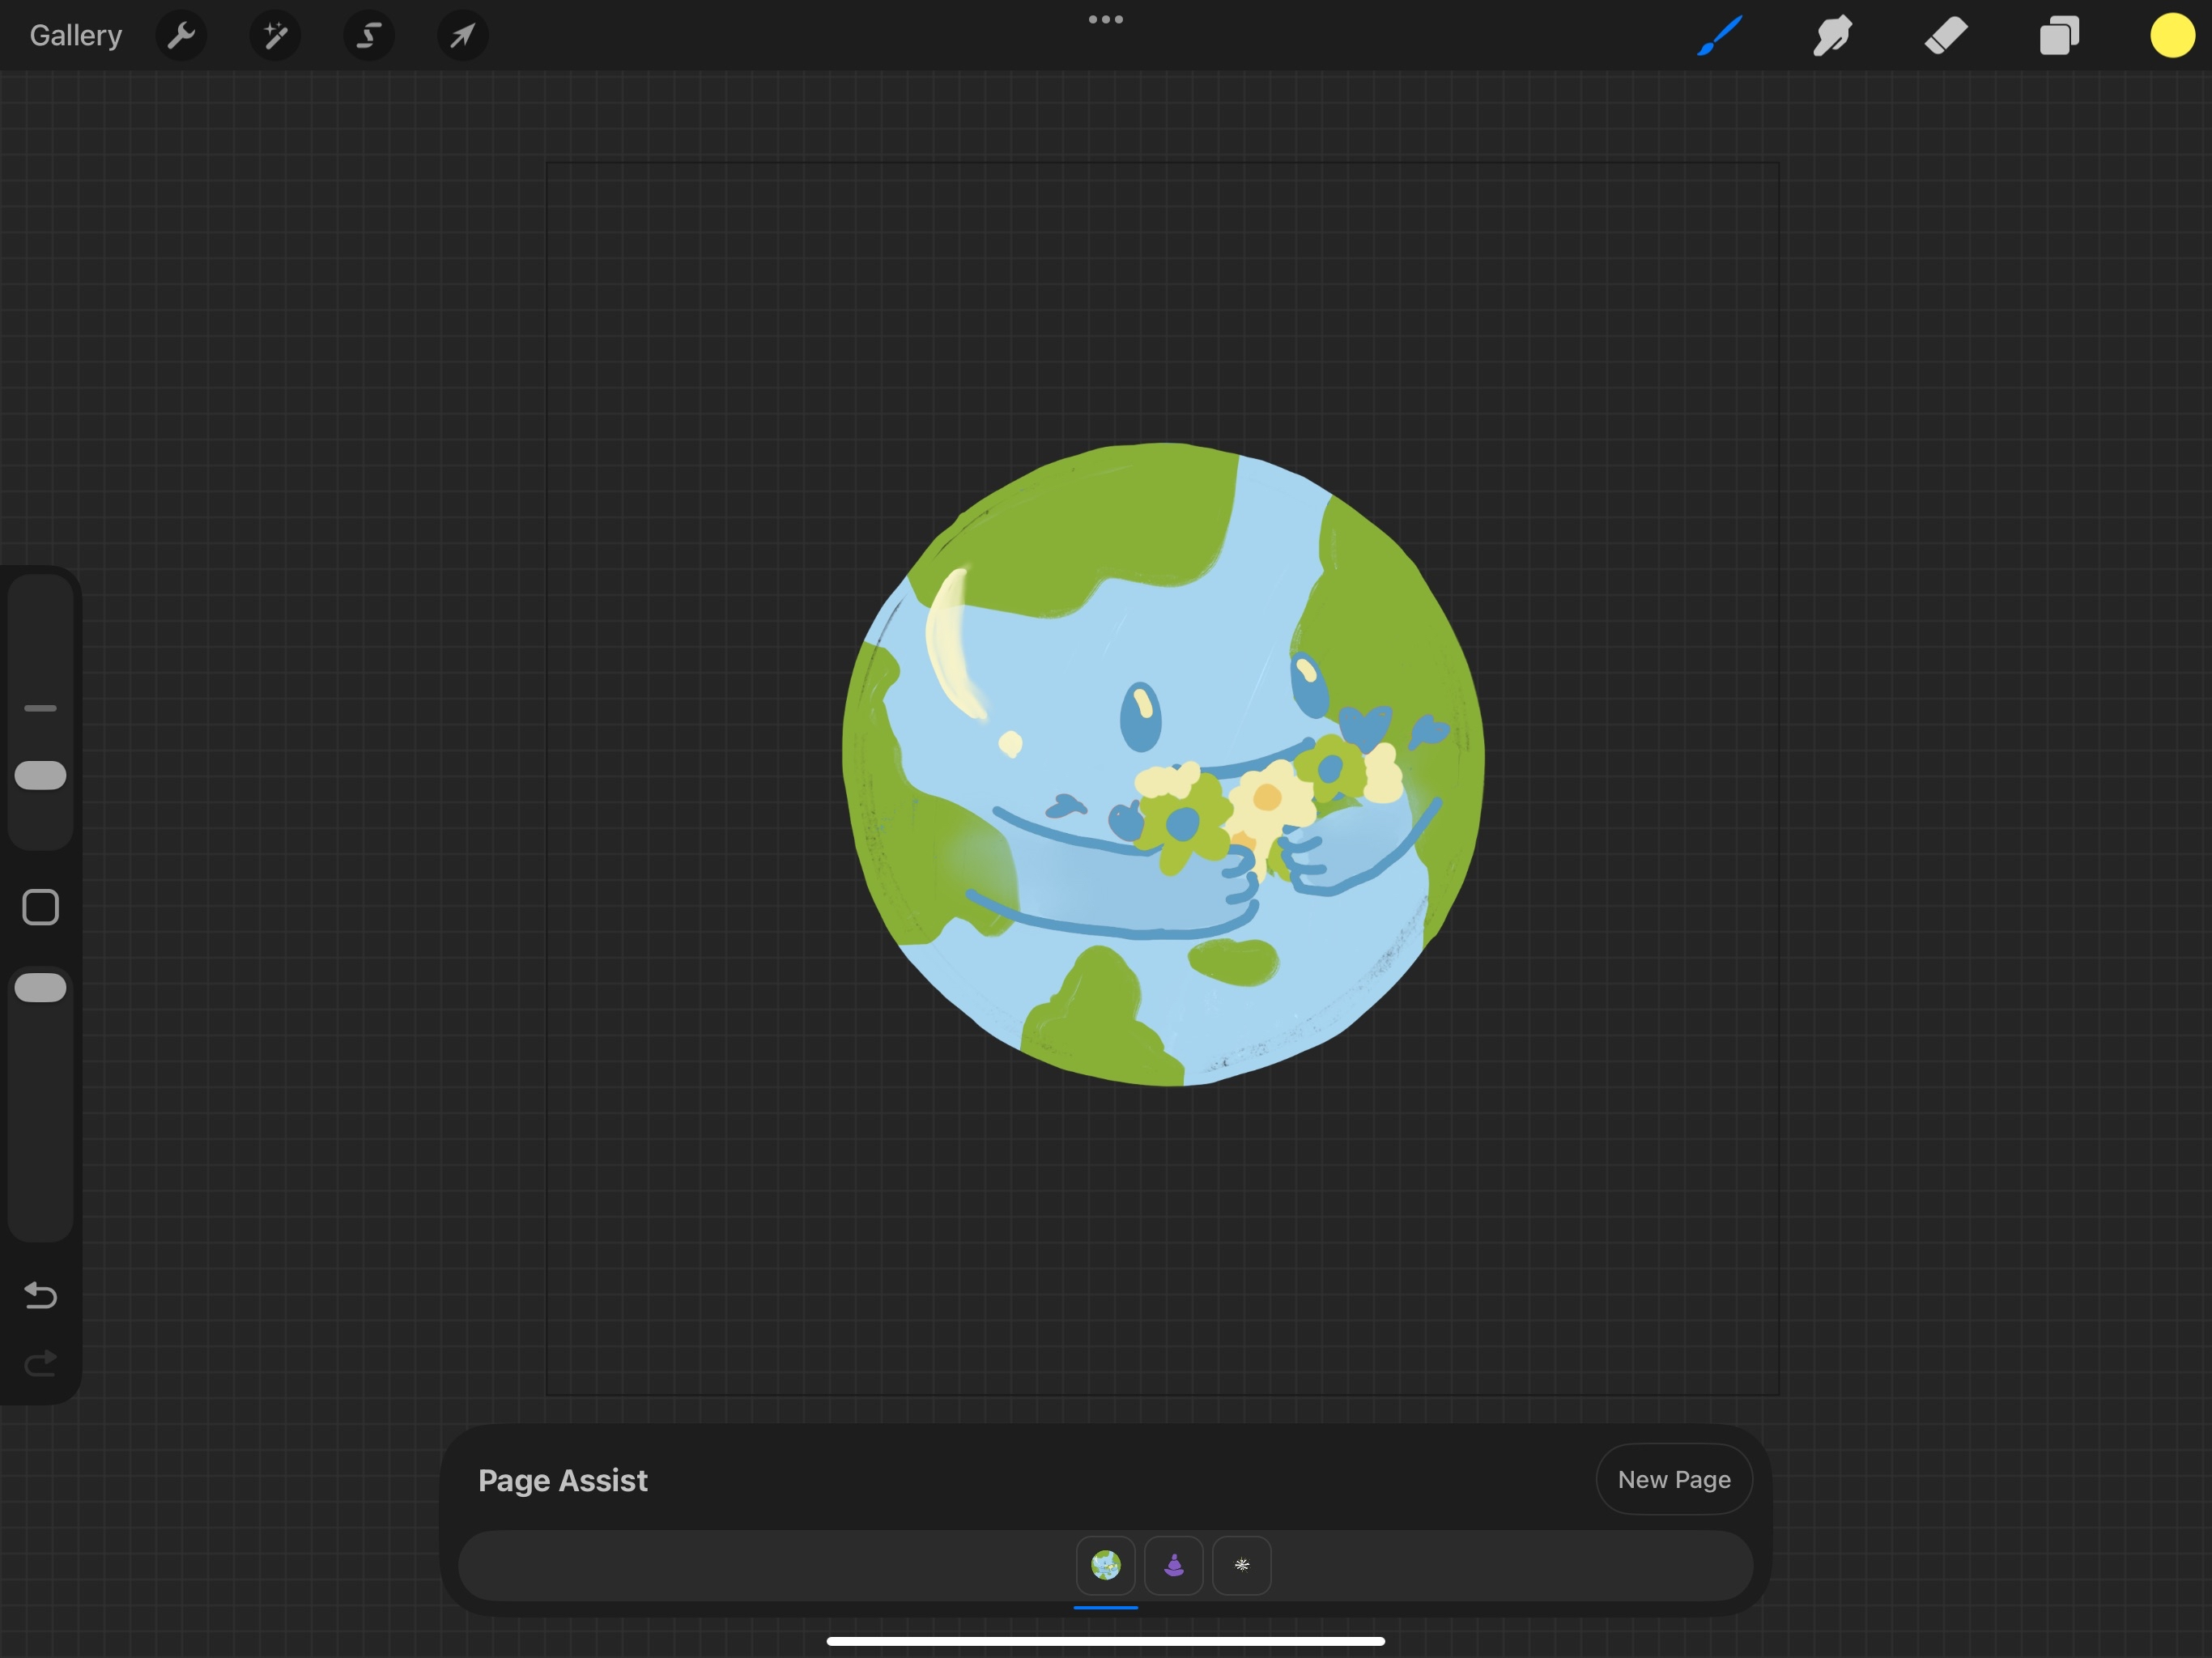This screenshot has height=1658, width=2212.
Task: Open the active yellow color picker
Action: pos(2172,36)
